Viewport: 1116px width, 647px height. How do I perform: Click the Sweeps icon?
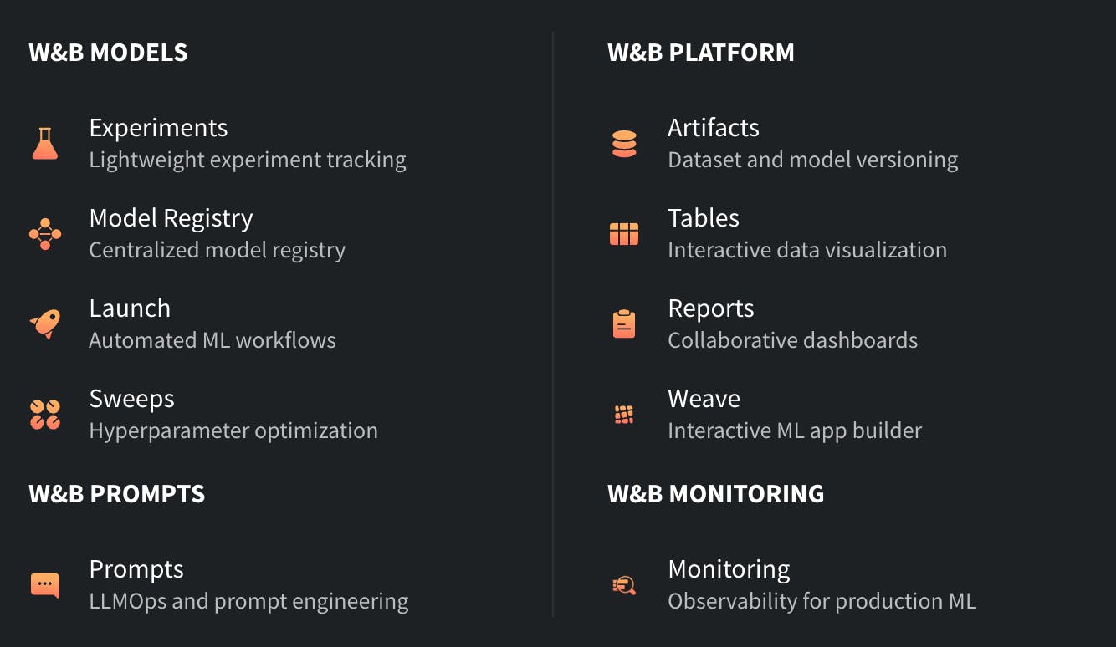[45, 415]
